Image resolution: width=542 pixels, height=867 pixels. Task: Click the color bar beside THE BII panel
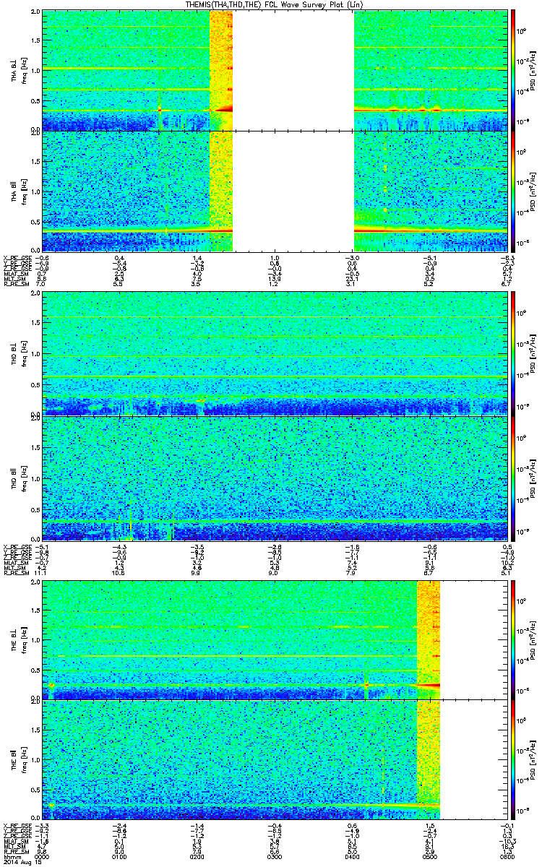coord(513,761)
